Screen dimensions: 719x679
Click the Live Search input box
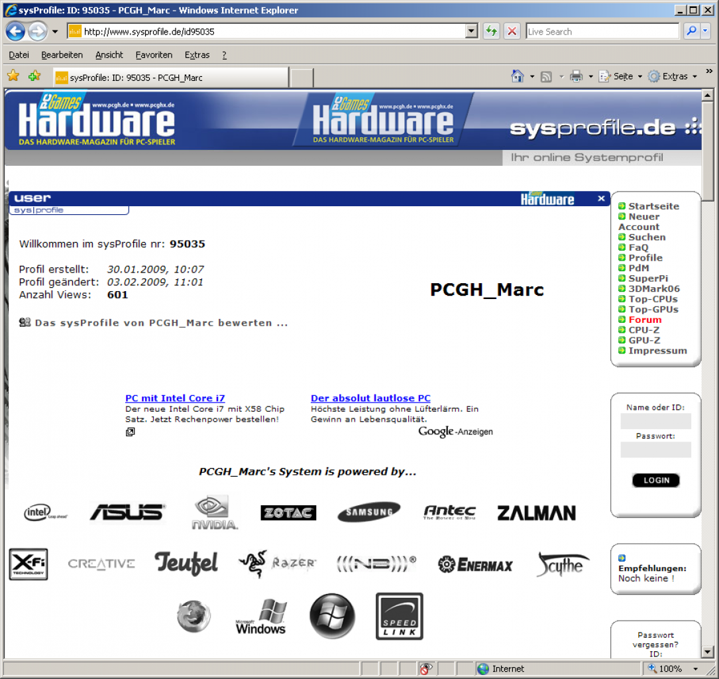click(602, 31)
